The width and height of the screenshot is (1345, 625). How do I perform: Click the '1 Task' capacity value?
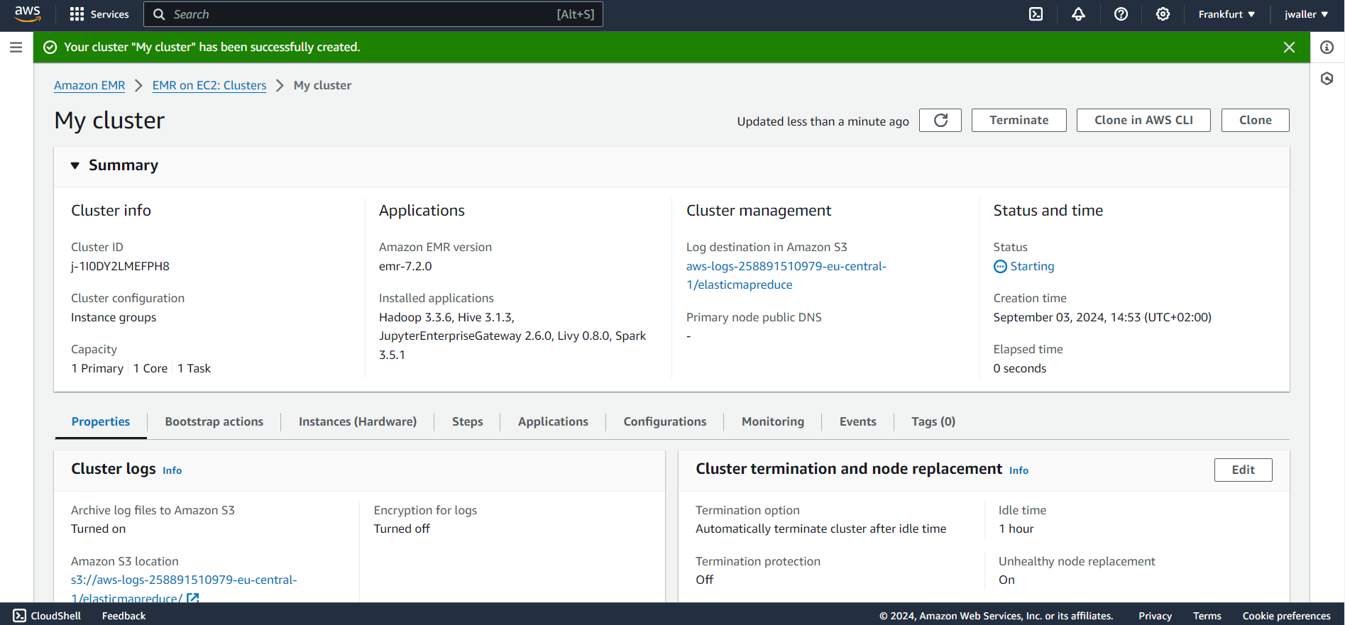point(194,368)
